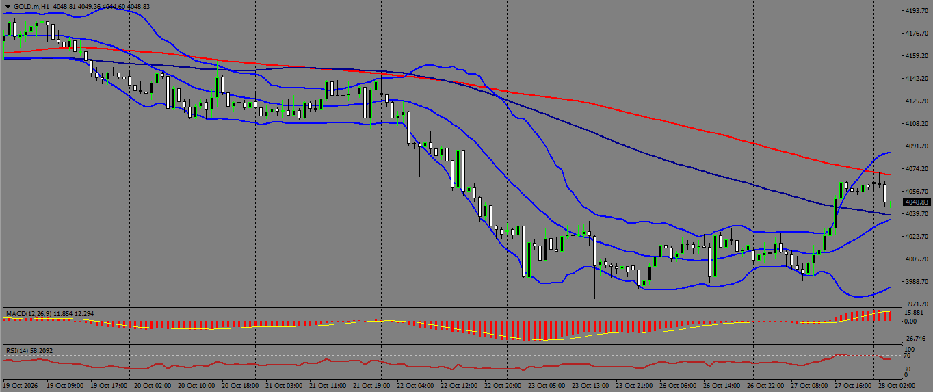This screenshot has height=392, width=933.
Task: Click the MACD scale value -26.746
Action: tap(915, 338)
